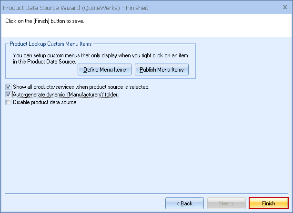This screenshot has width=293, height=213.
Task: Click the 'Show all products/services' label text
Action: click(x=81, y=87)
